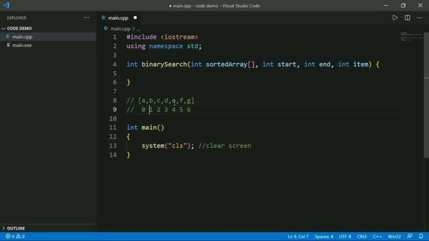Open editor More Actions ellipsis

point(419,18)
